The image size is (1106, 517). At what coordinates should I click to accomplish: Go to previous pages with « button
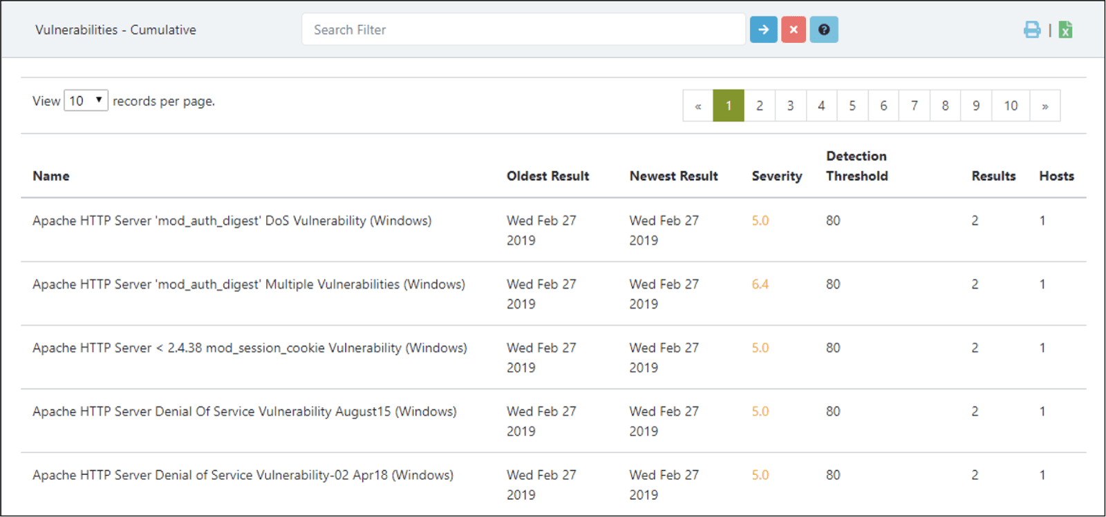point(698,106)
